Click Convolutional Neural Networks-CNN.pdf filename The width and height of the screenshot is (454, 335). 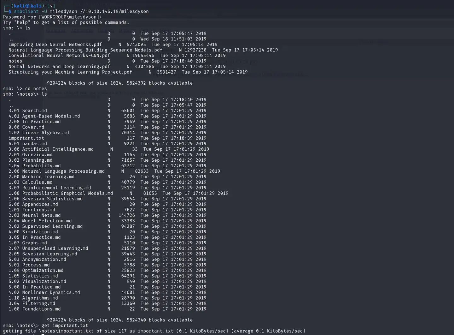tap(59, 56)
